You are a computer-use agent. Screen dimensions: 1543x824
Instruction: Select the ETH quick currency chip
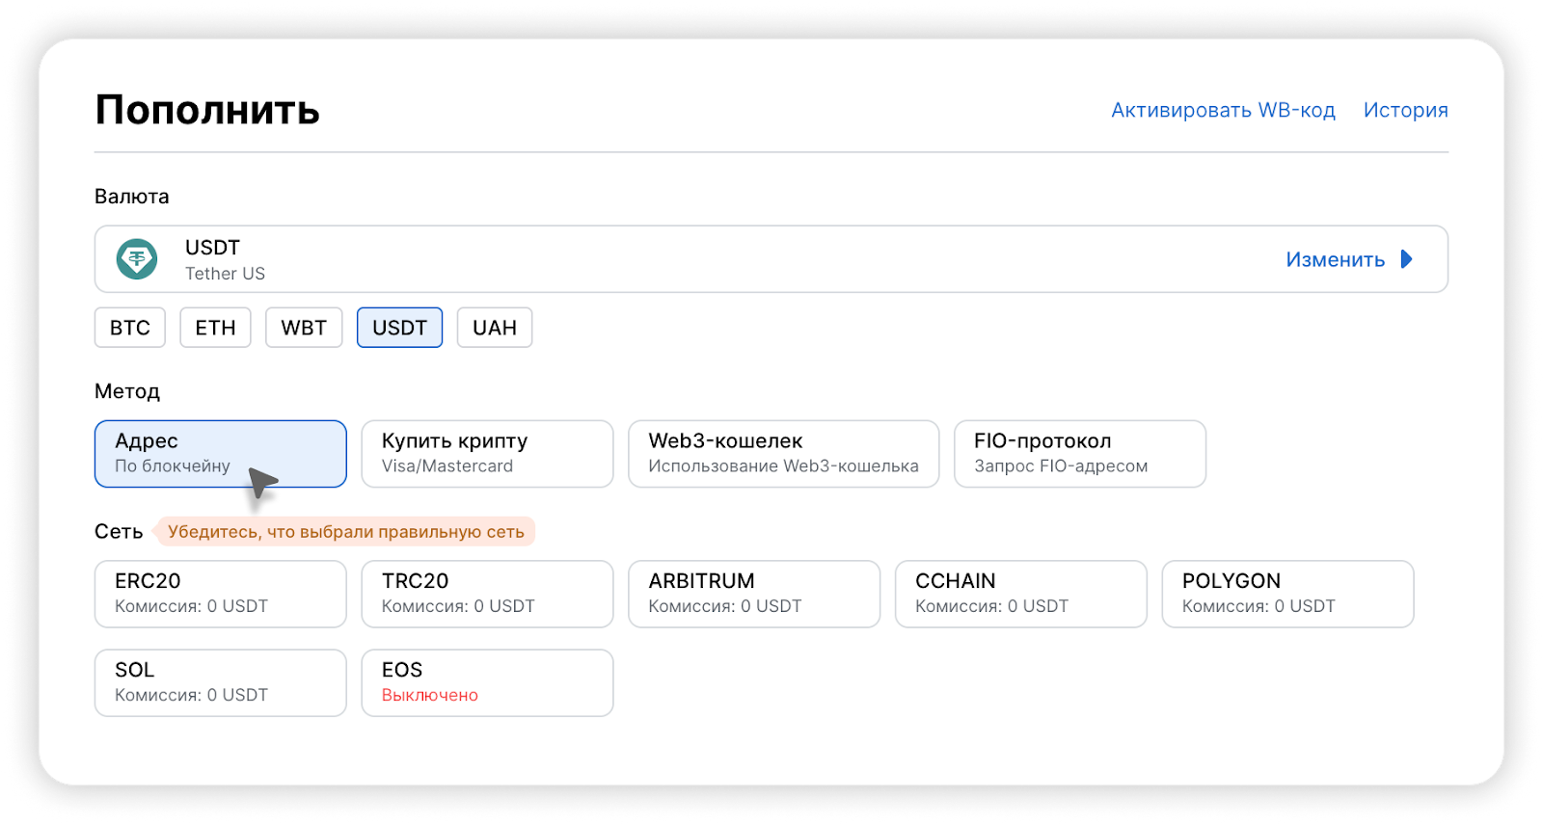pyautogui.click(x=215, y=328)
